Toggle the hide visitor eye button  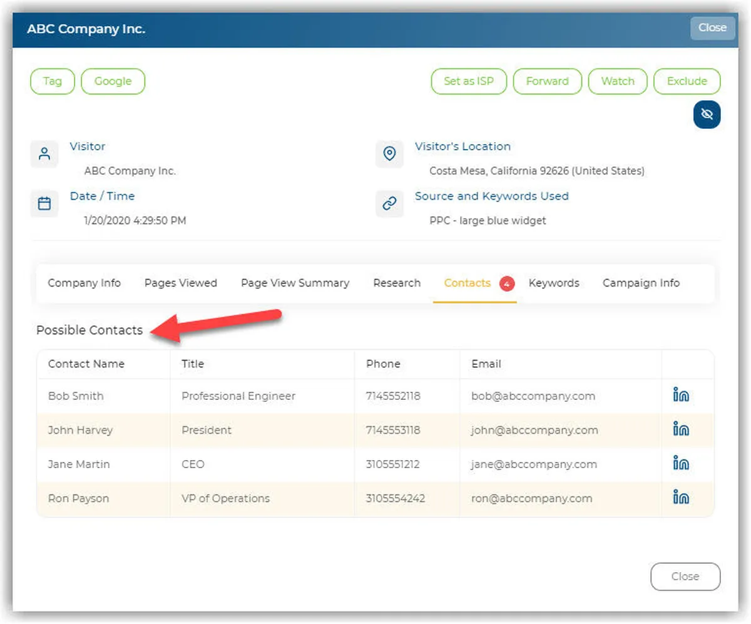(707, 115)
